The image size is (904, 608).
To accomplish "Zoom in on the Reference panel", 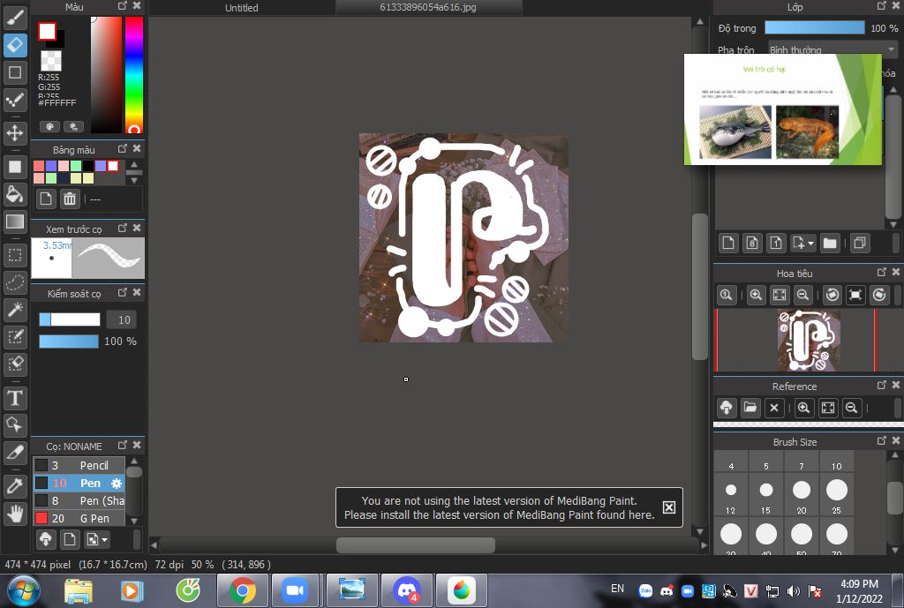I will coord(803,408).
